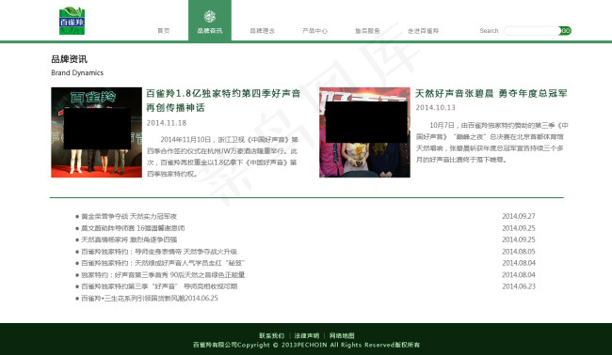Click the date 2014.10.13
Image resolution: width=612 pixels, height=355 pixels.
coord(435,107)
